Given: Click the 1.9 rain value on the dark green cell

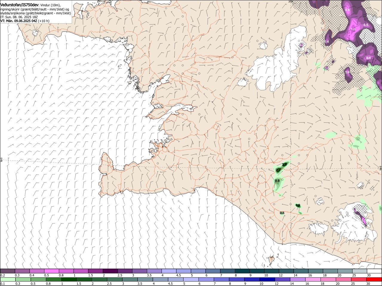Looking at the screenshot, I should coord(298,205).
